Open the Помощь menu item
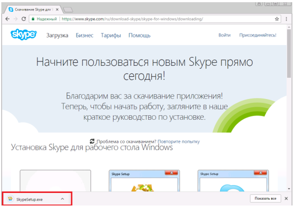The width and height of the screenshot is (295, 209). click(139, 35)
